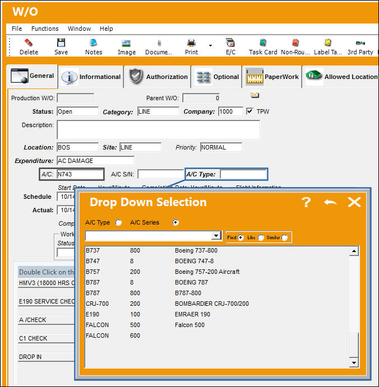Switch to the Allowed Location tab
The width and height of the screenshot is (379, 387).
point(341,77)
